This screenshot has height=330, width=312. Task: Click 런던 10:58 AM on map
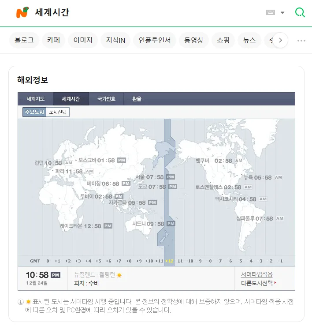coord(54,163)
